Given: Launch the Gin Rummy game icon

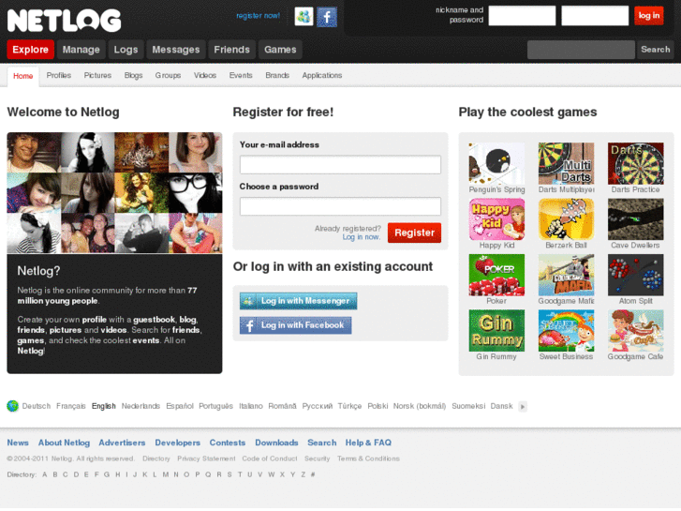Looking at the screenshot, I should (496, 331).
